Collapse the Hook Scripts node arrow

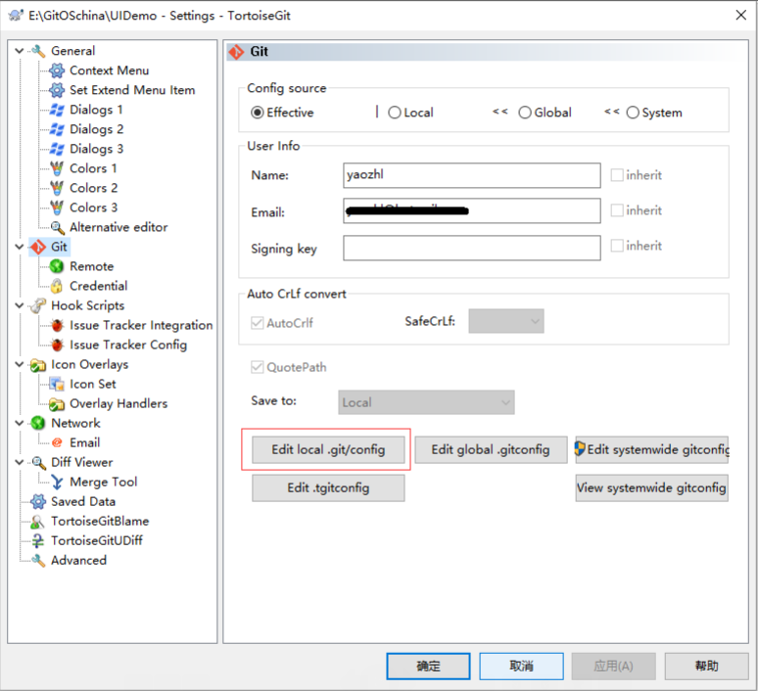[20, 305]
